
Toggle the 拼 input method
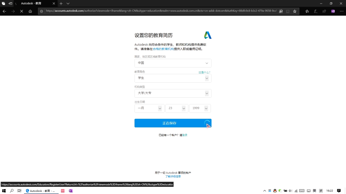click(x=321, y=191)
